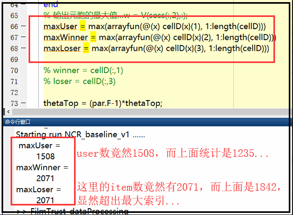Click the maxWinner variable on line 67
Screen dimensions: 293x215
click(66, 38)
